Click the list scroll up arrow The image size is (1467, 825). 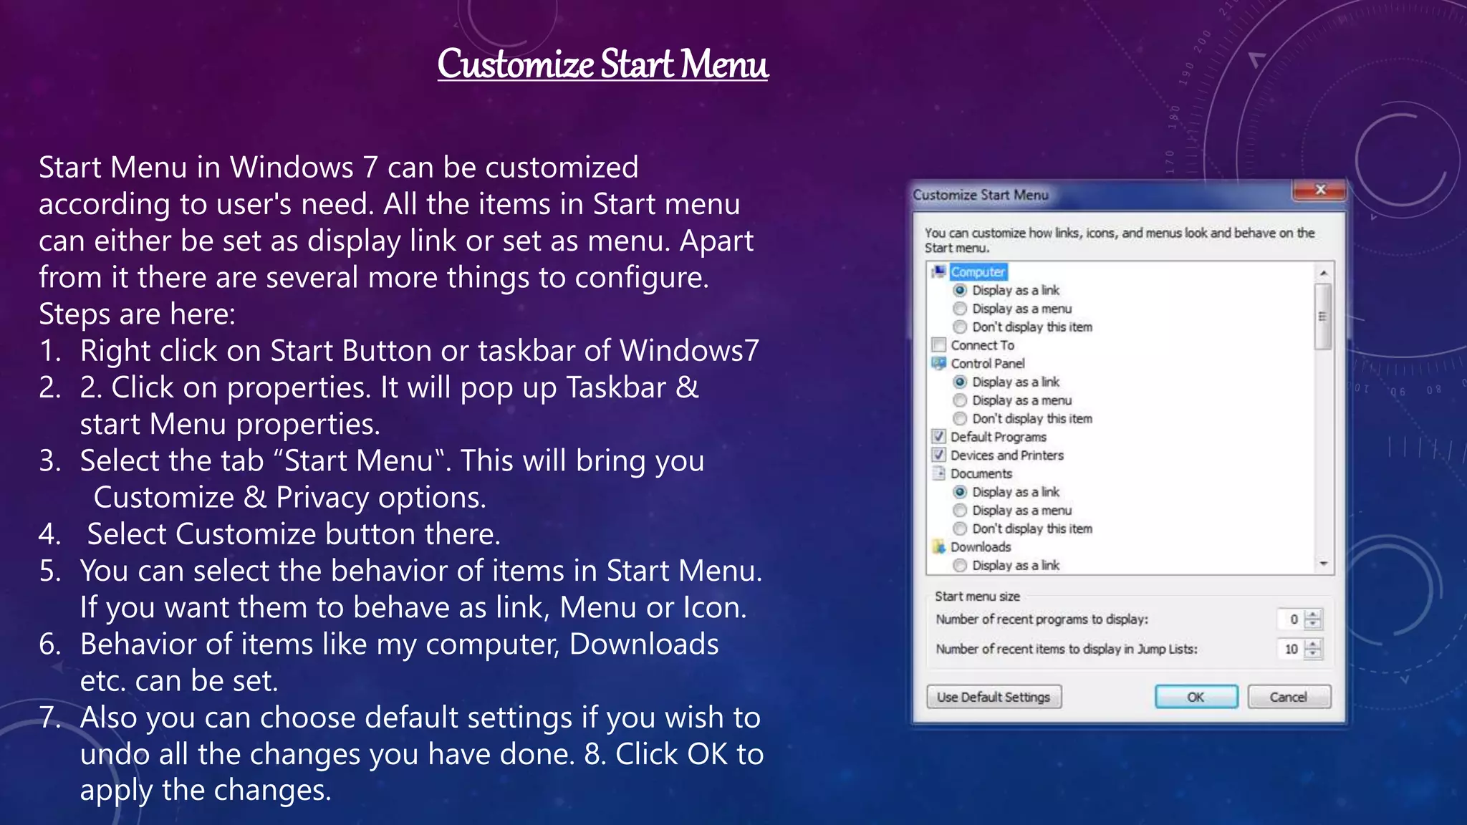pos(1324,273)
